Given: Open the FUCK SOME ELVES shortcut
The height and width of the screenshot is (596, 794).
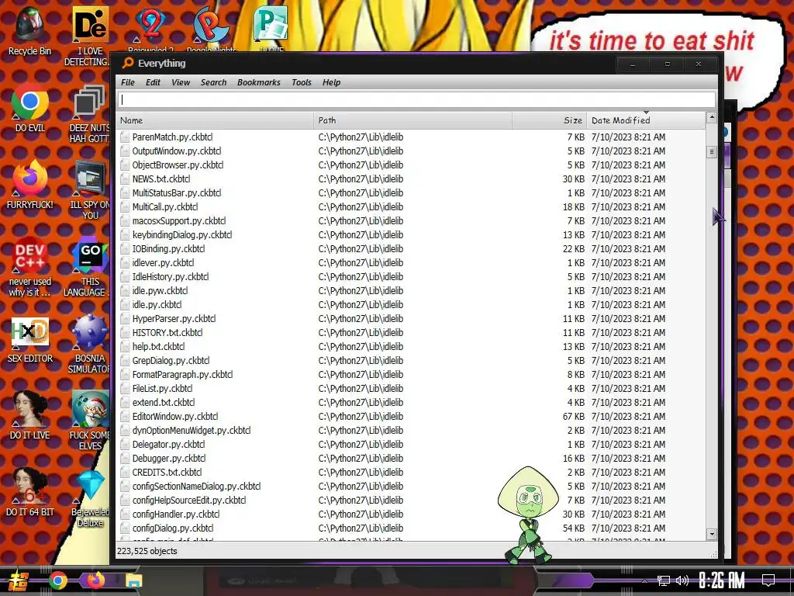Looking at the screenshot, I should [x=90, y=421].
